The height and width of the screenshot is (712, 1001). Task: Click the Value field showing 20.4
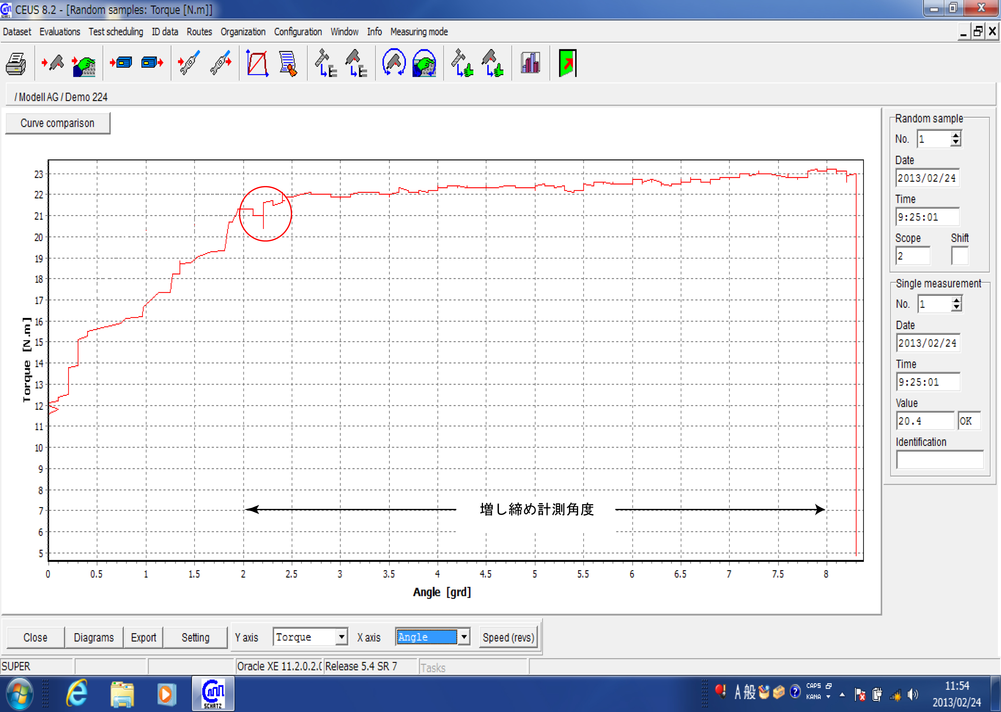pyautogui.click(x=925, y=421)
